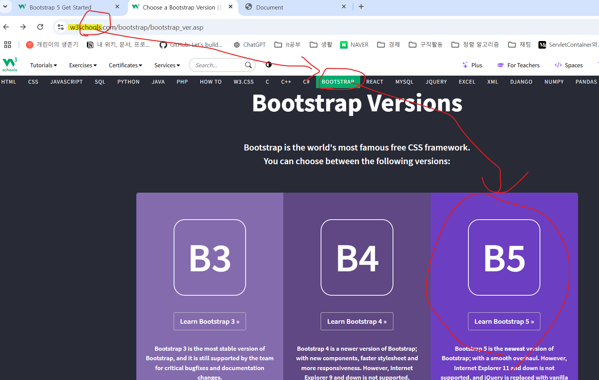
Task: Expand the Services dropdown
Action: (x=167, y=65)
